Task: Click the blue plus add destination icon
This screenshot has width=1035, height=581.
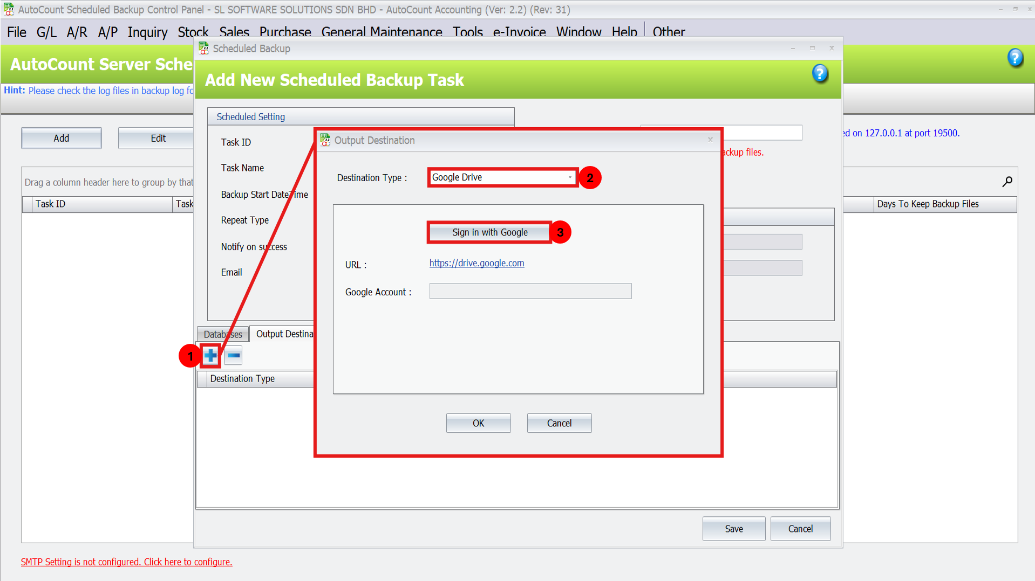Action: coord(210,356)
